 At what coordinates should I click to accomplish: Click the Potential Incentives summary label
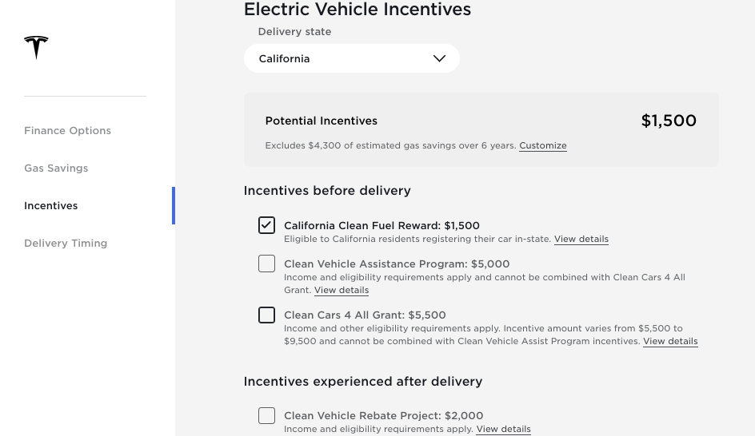(321, 121)
